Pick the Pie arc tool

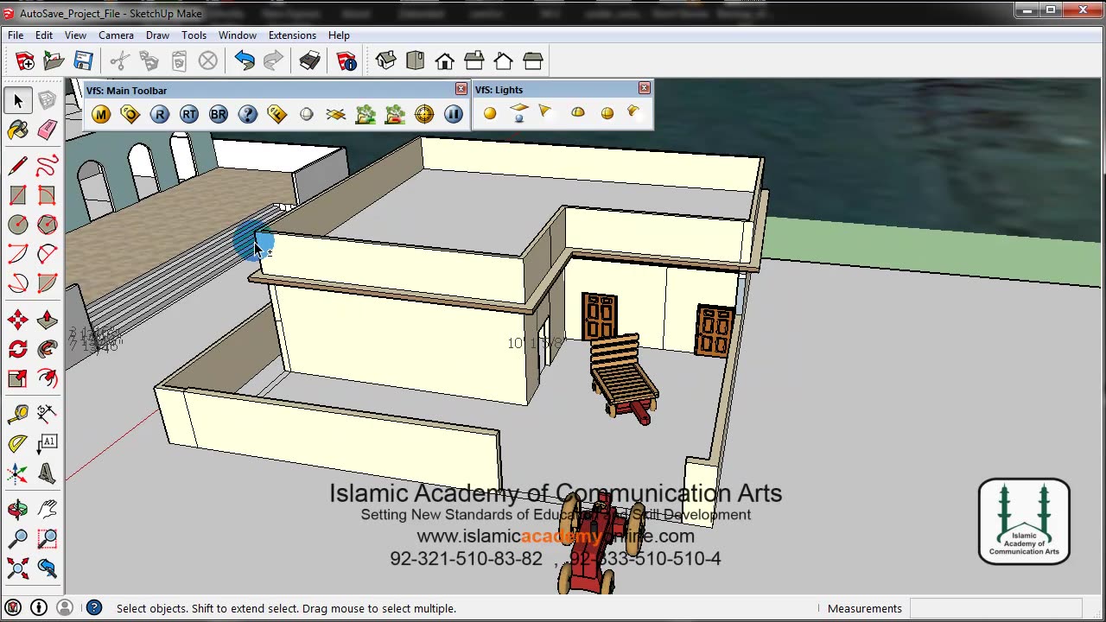[48, 283]
